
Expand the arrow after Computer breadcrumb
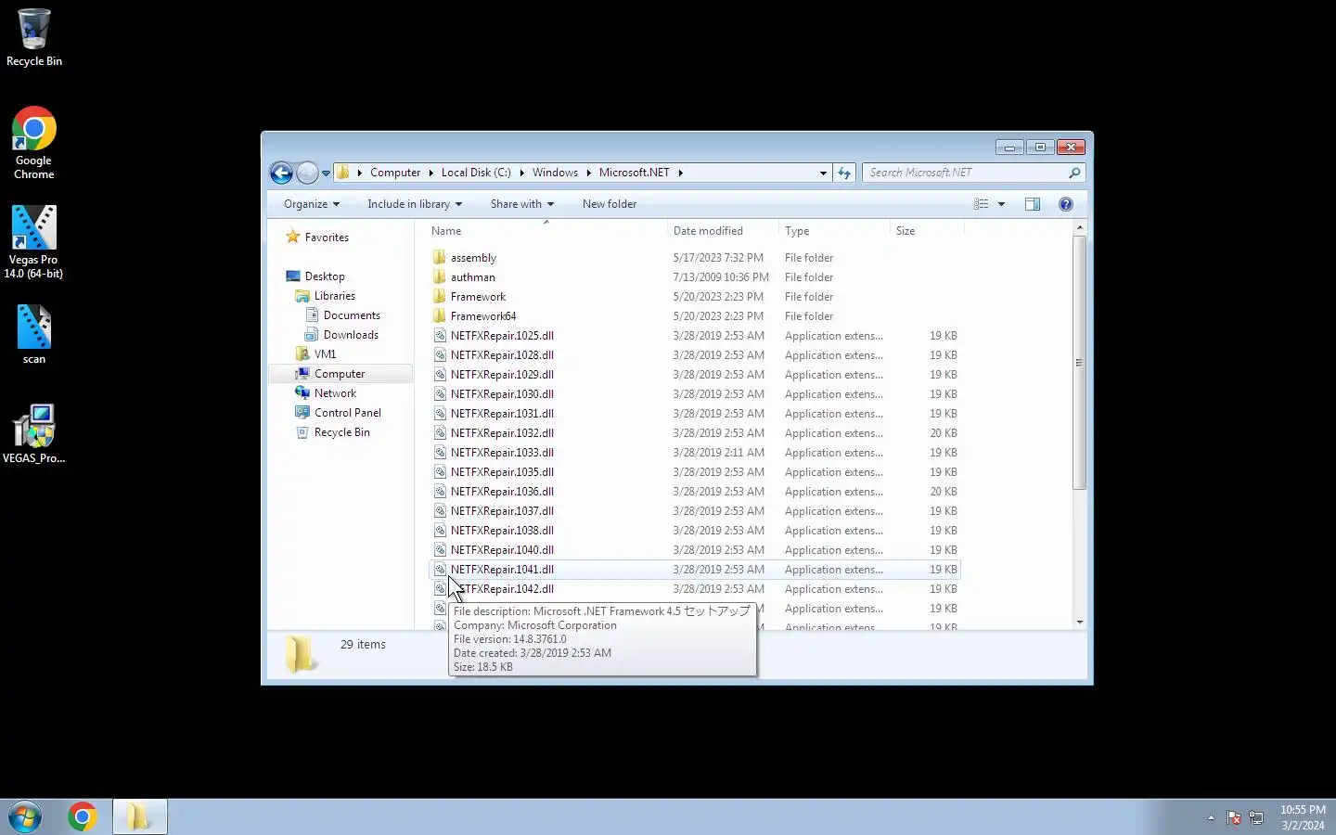[x=431, y=173]
